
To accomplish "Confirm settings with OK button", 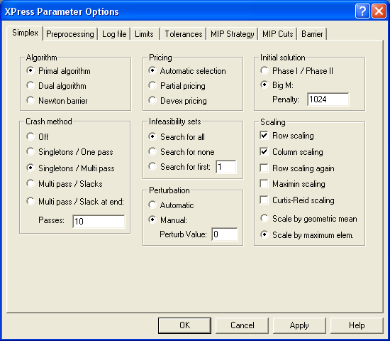I will pos(184,325).
